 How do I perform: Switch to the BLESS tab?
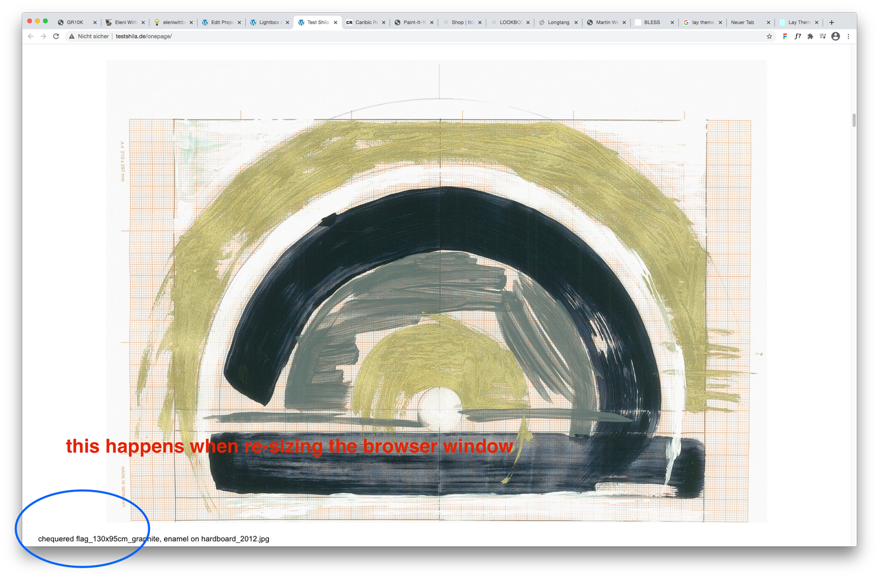click(x=652, y=22)
